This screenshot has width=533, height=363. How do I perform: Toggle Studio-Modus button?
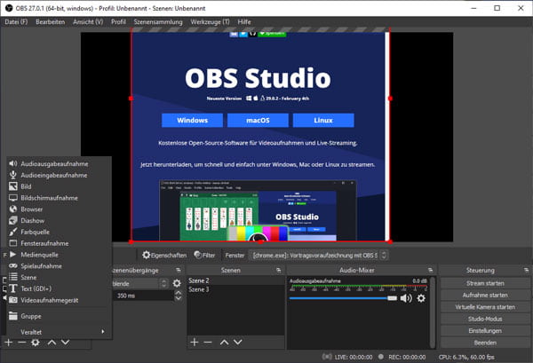click(x=485, y=319)
